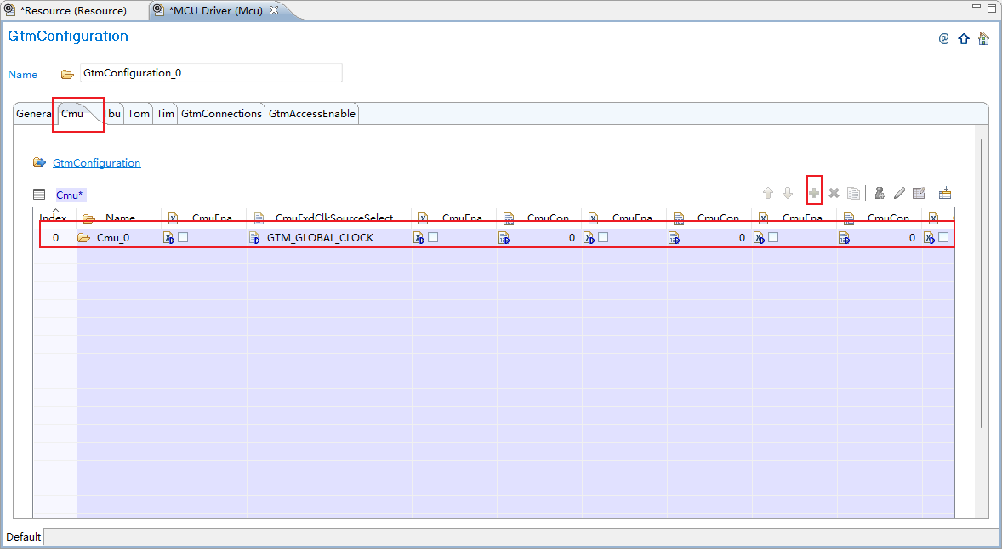Click the @ icon in the editor header
The image size is (1002, 549).
point(943,38)
